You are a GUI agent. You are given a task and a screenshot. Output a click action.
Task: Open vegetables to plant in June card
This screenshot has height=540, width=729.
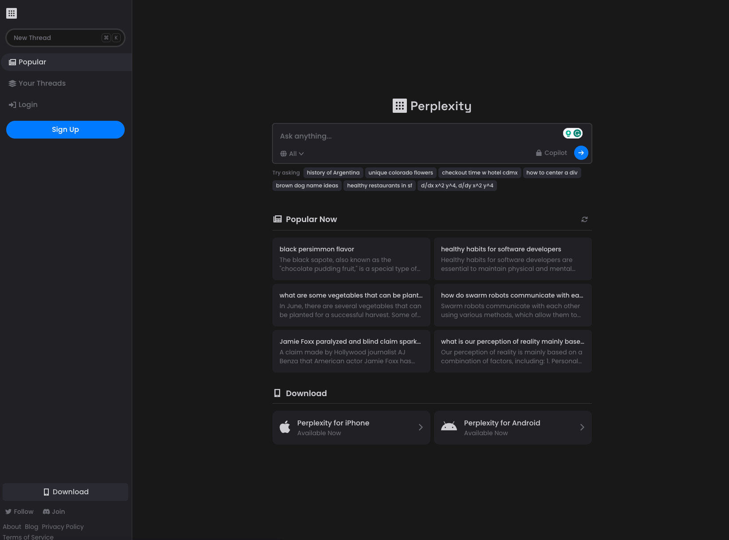[x=351, y=305]
